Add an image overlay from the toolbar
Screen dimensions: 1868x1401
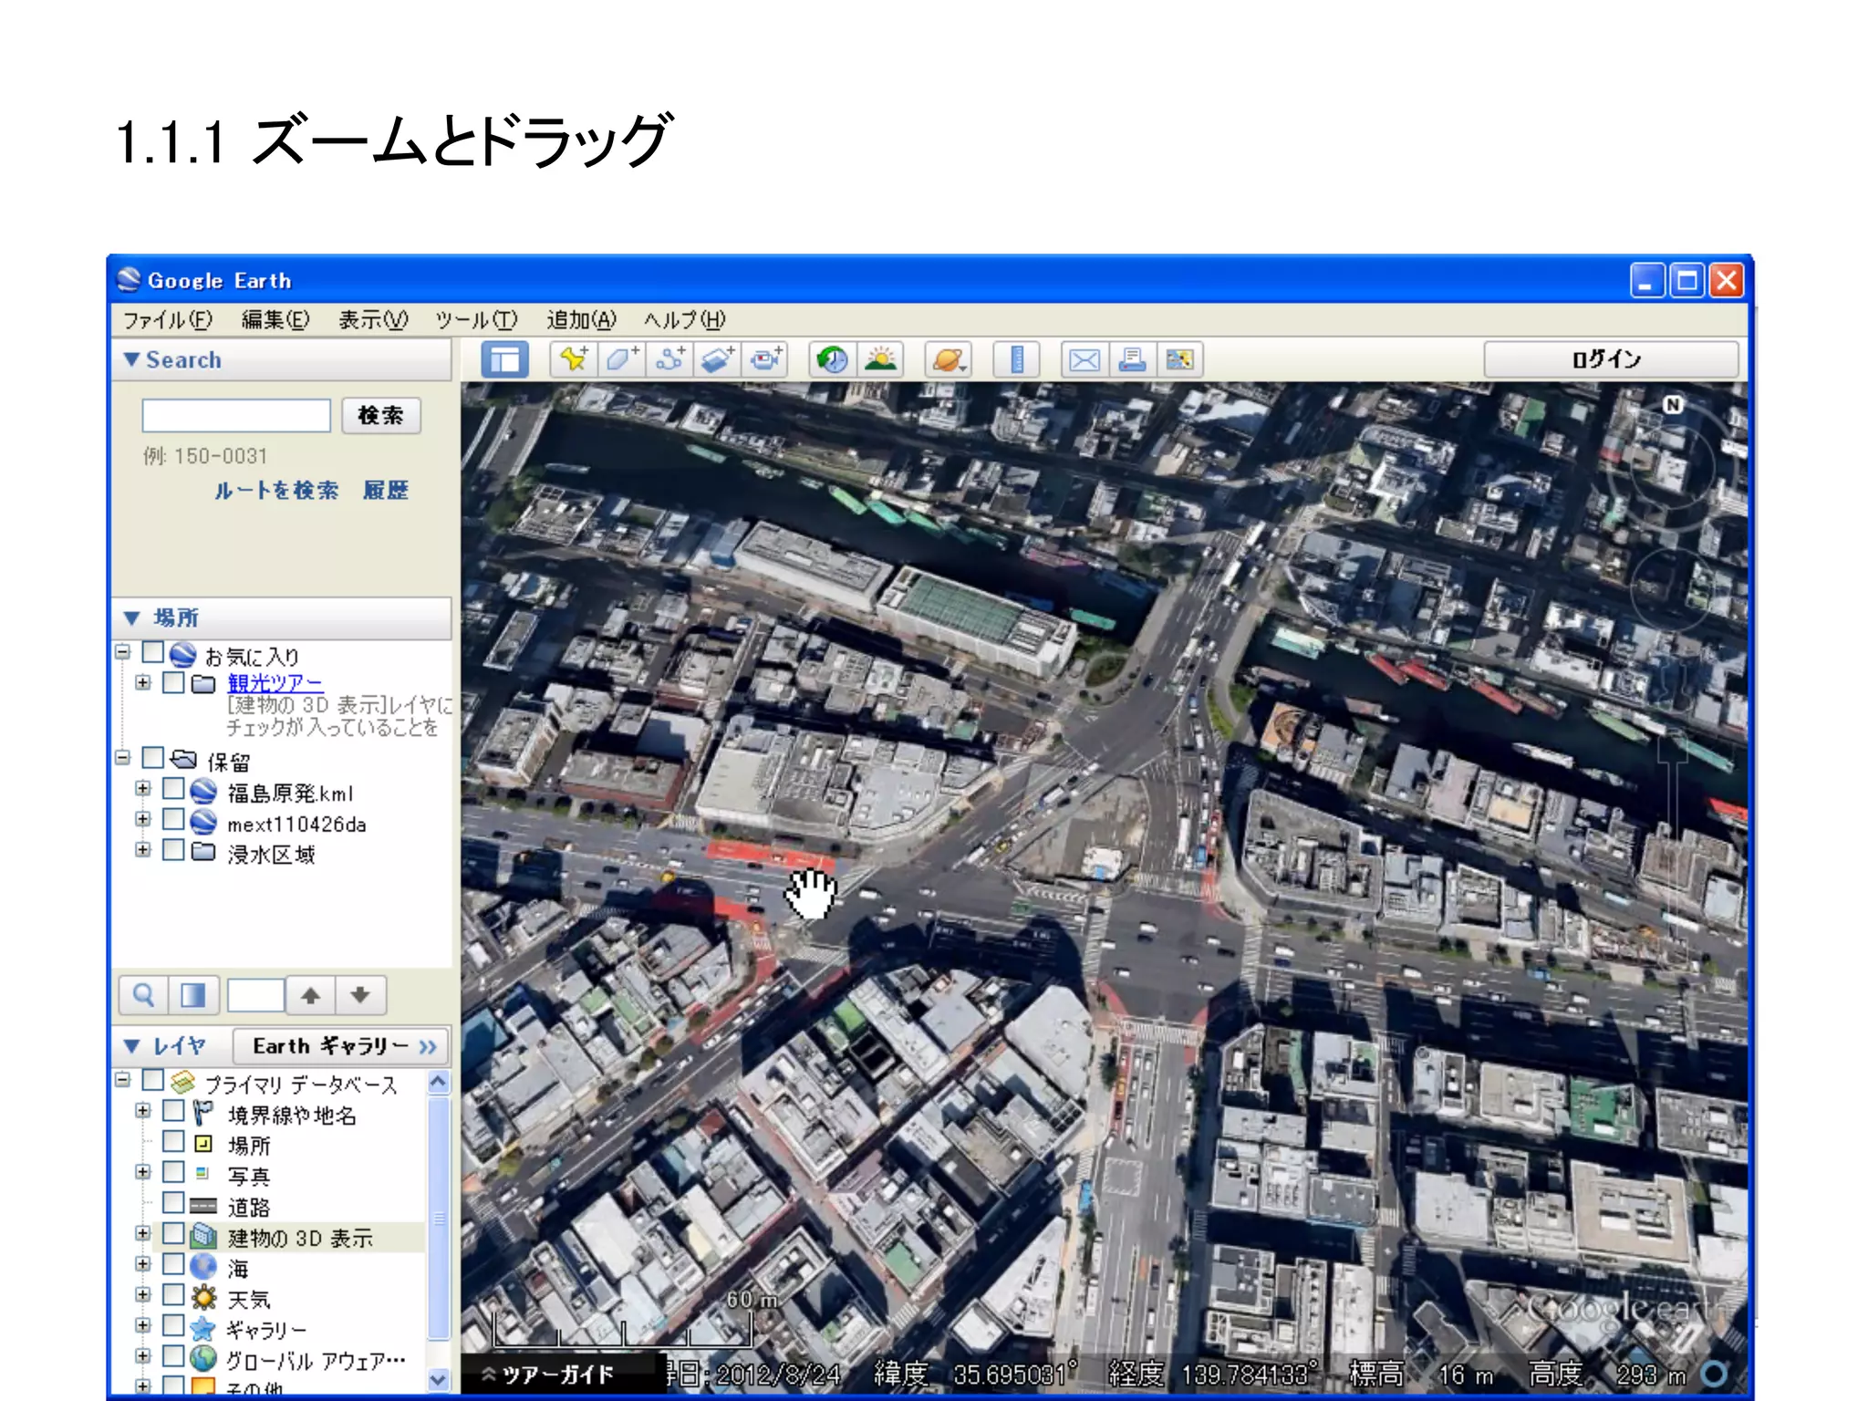click(719, 359)
